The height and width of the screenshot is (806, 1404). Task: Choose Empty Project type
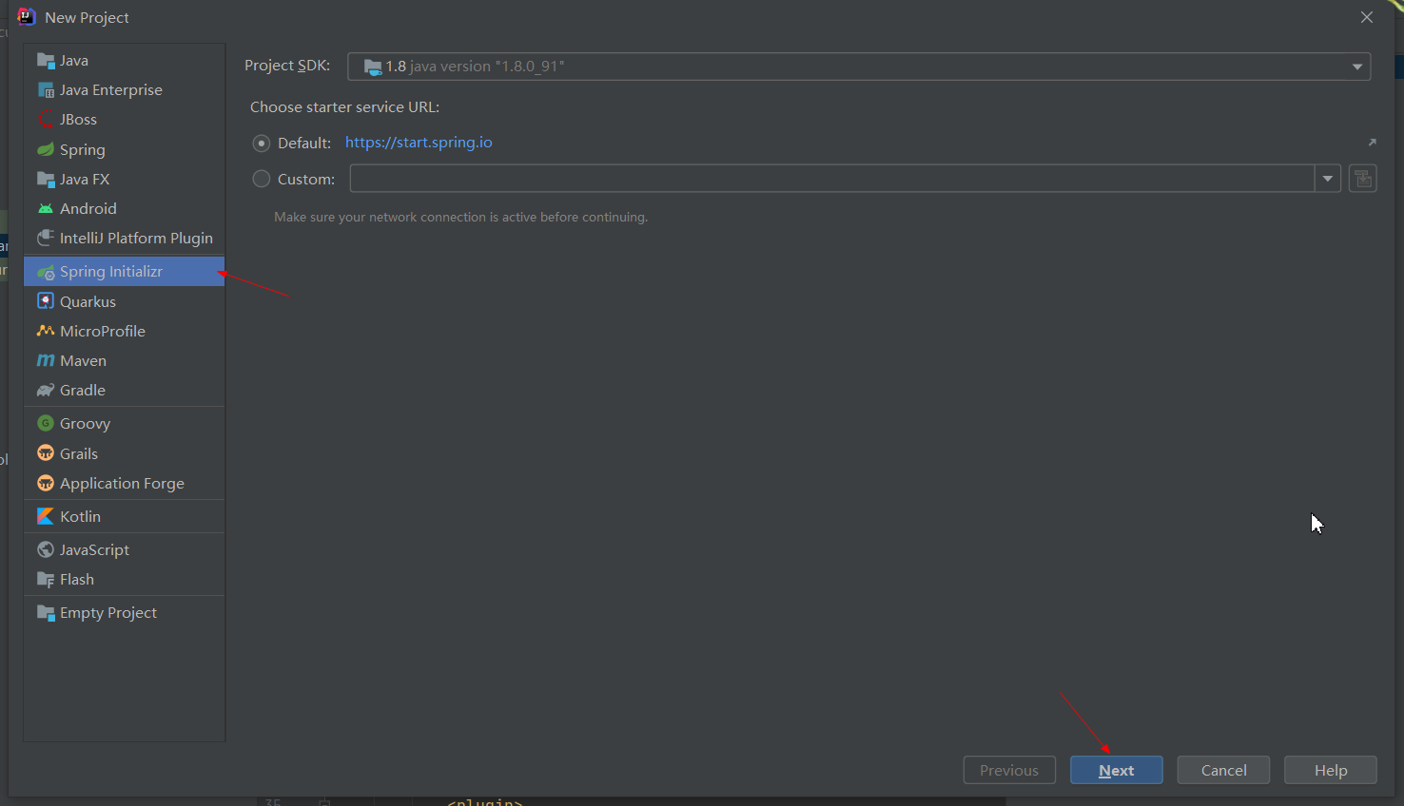coord(124,613)
